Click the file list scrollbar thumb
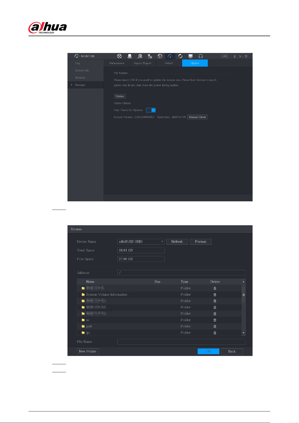The width and height of the screenshot is (299, 423). tap(243, 295)
